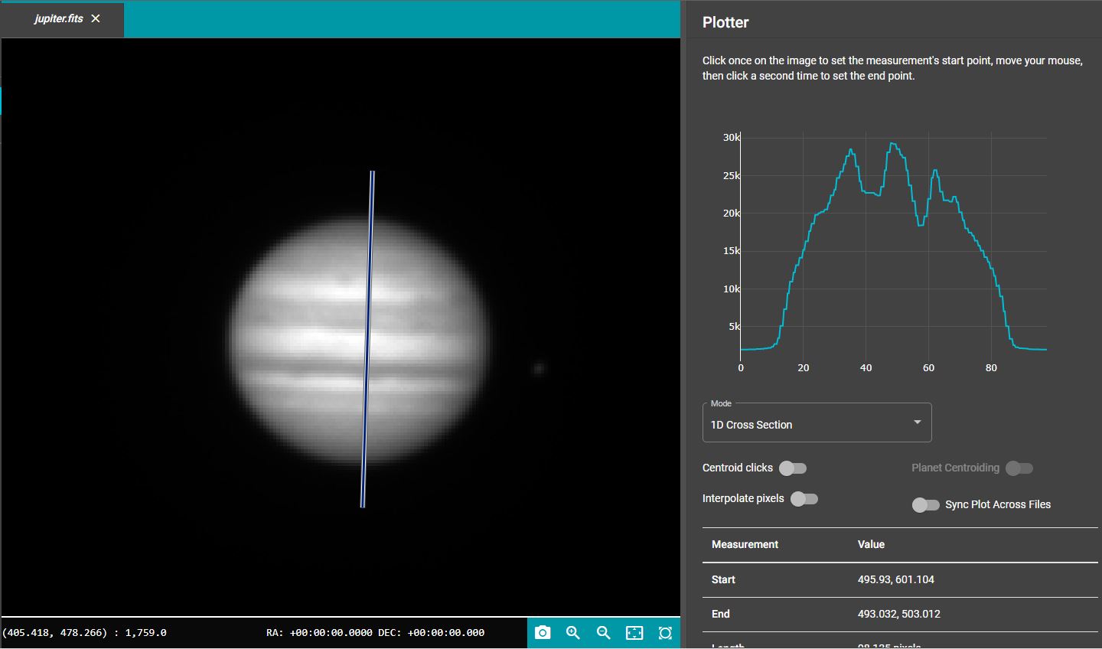Toggle Interpolate pixels switch

[x=804, y=499]
